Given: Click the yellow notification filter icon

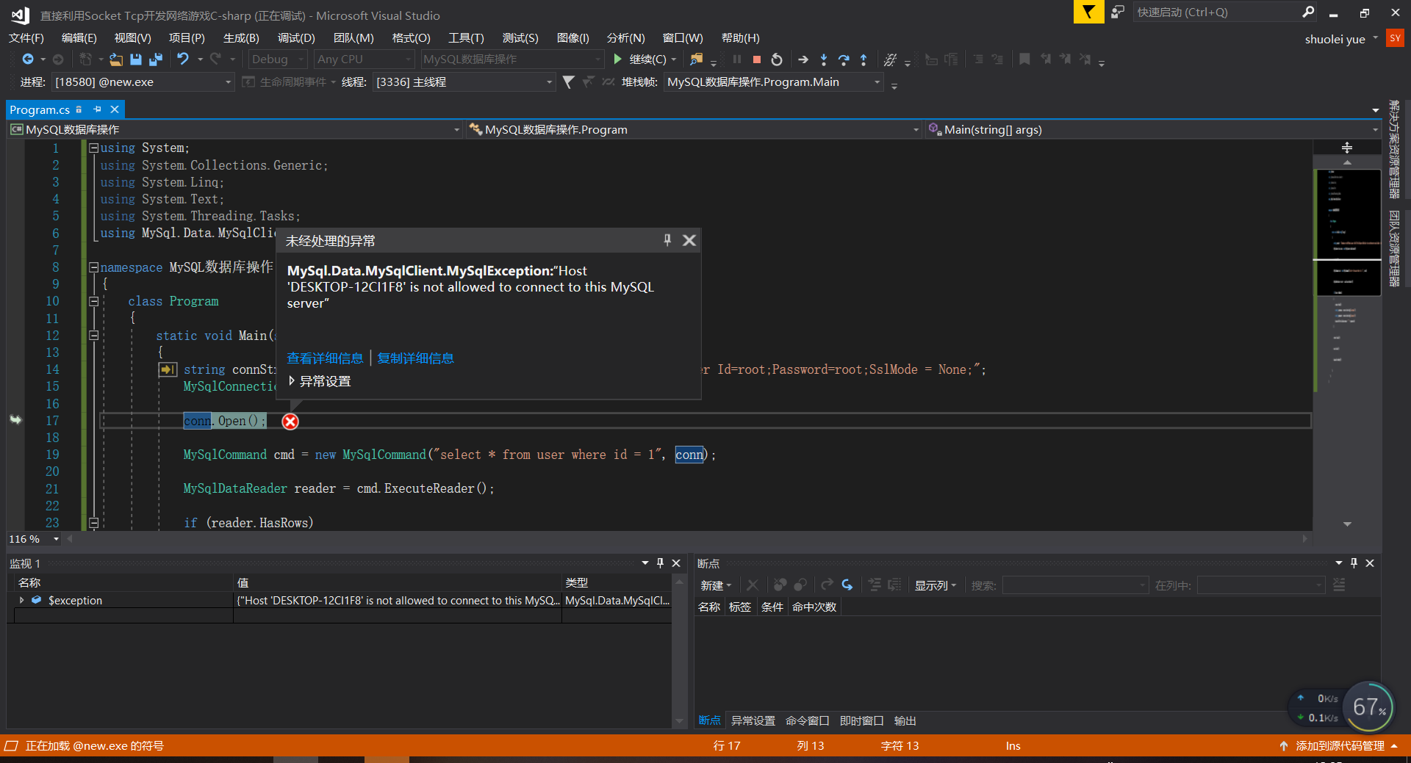Looking at the screenshot, I should [1088, 12].
